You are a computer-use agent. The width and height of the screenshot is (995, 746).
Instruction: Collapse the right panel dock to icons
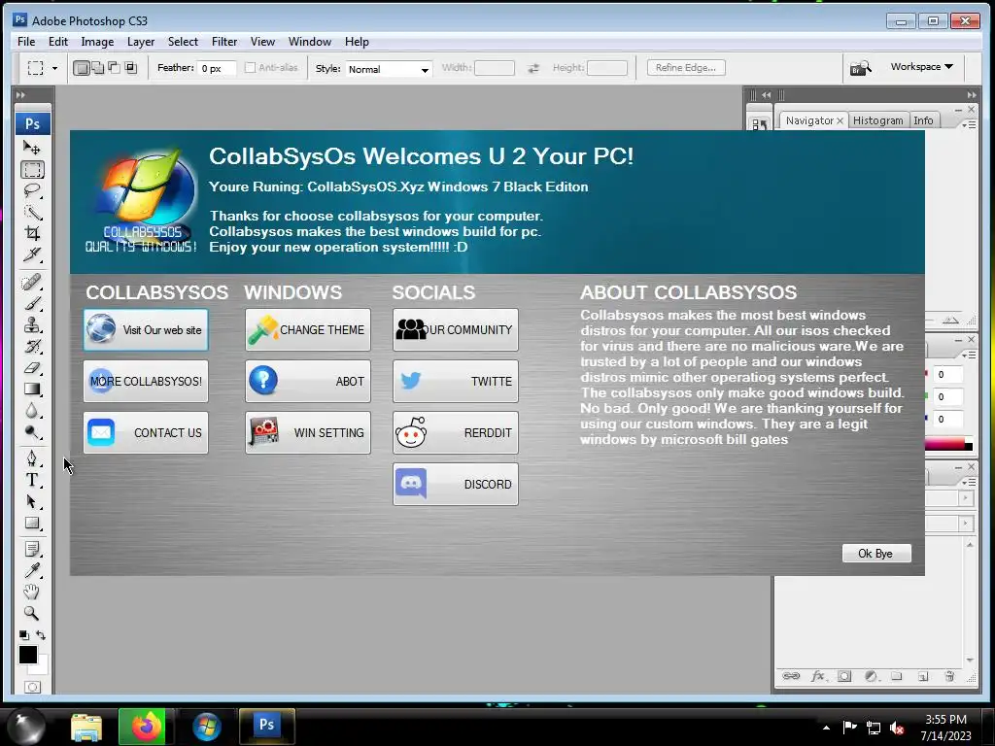click(x=972, y=94)
